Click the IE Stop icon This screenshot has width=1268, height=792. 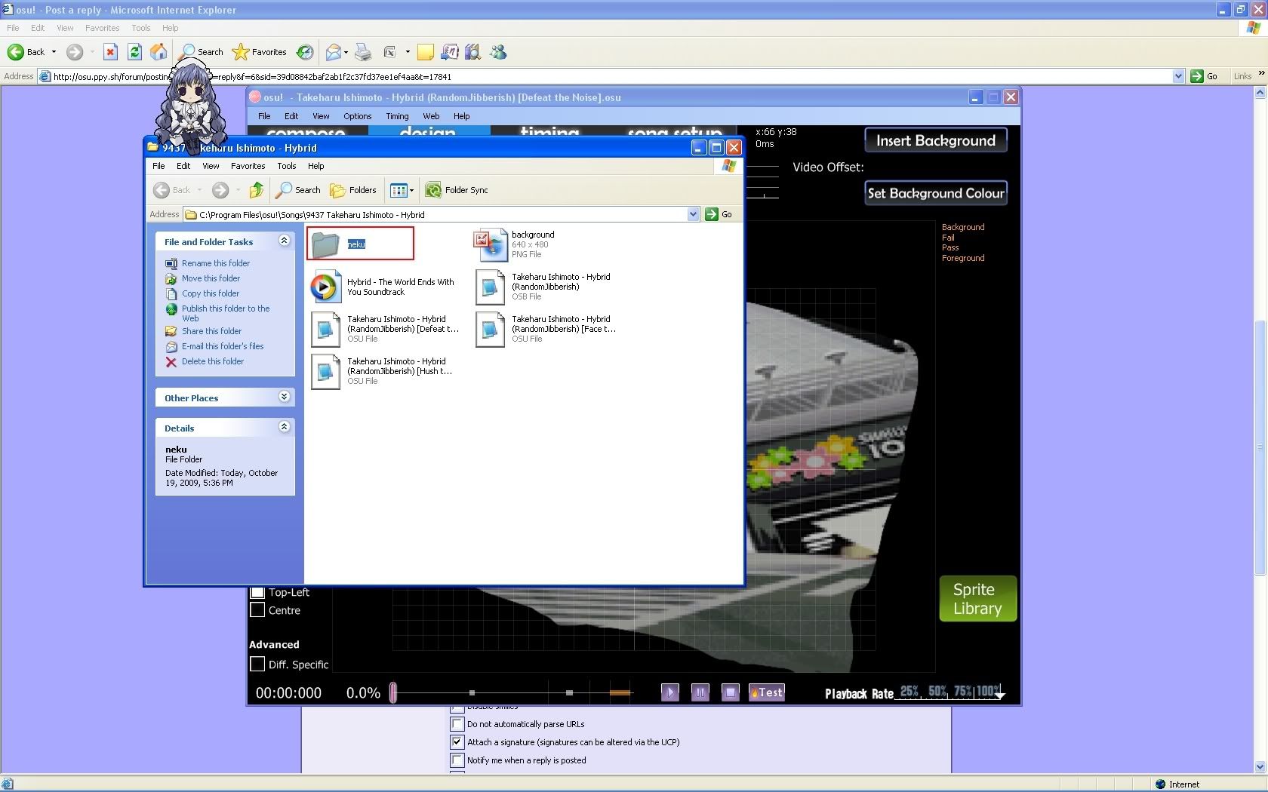click(x=110, y=52)
